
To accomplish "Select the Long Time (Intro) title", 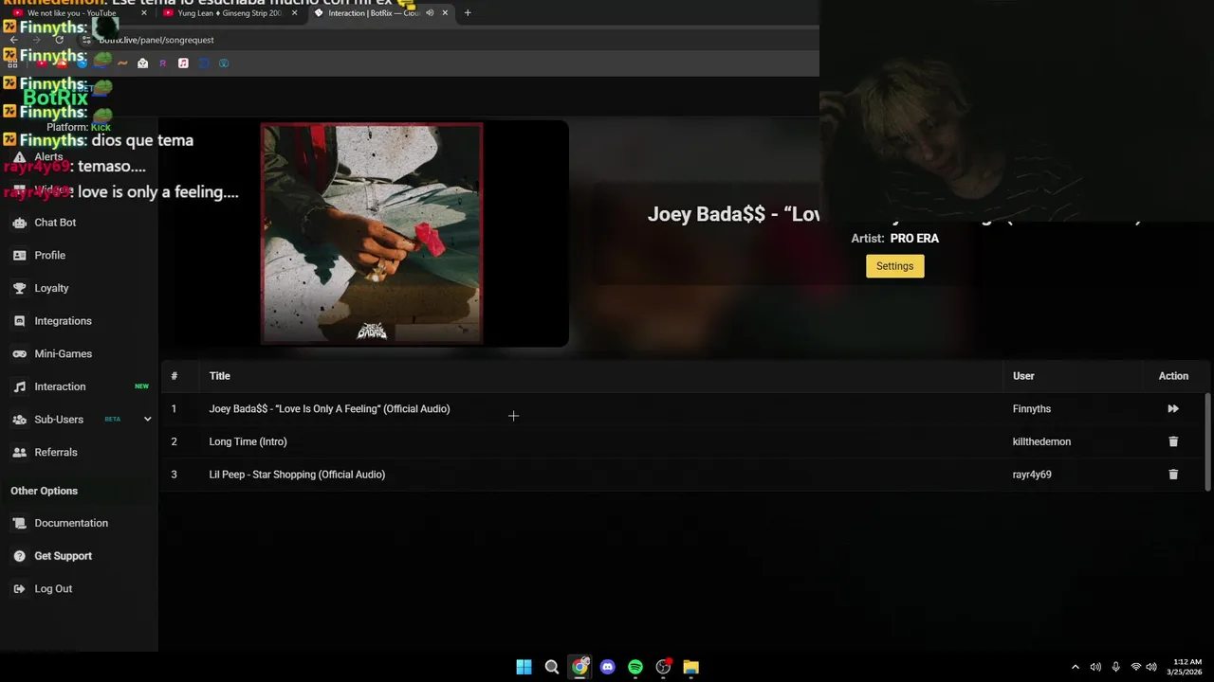I will coord(248,441).
